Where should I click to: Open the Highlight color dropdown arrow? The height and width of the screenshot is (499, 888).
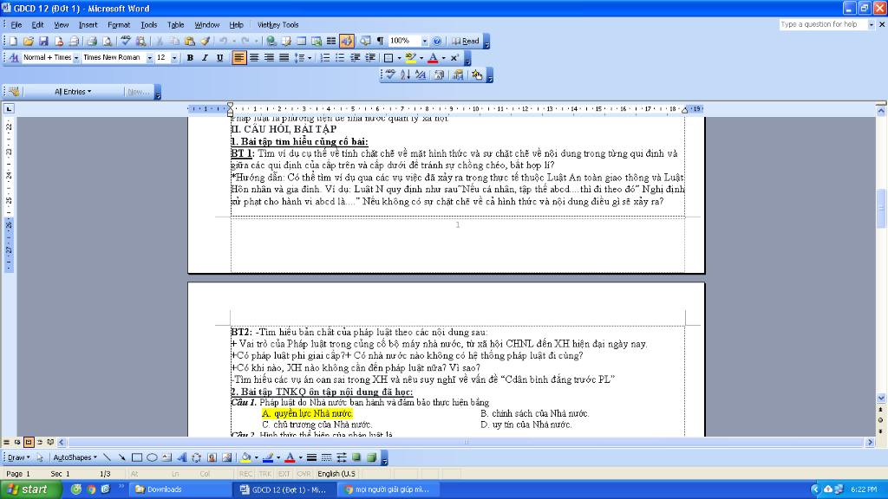(421, 58)
